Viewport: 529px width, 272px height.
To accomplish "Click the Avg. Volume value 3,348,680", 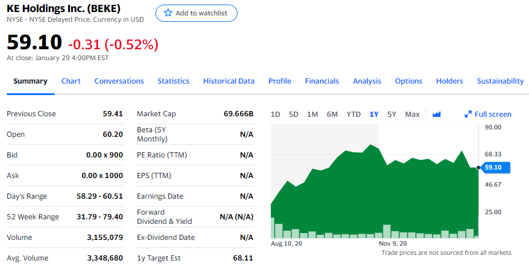I will pyautogui.click(x=105, y=258).
